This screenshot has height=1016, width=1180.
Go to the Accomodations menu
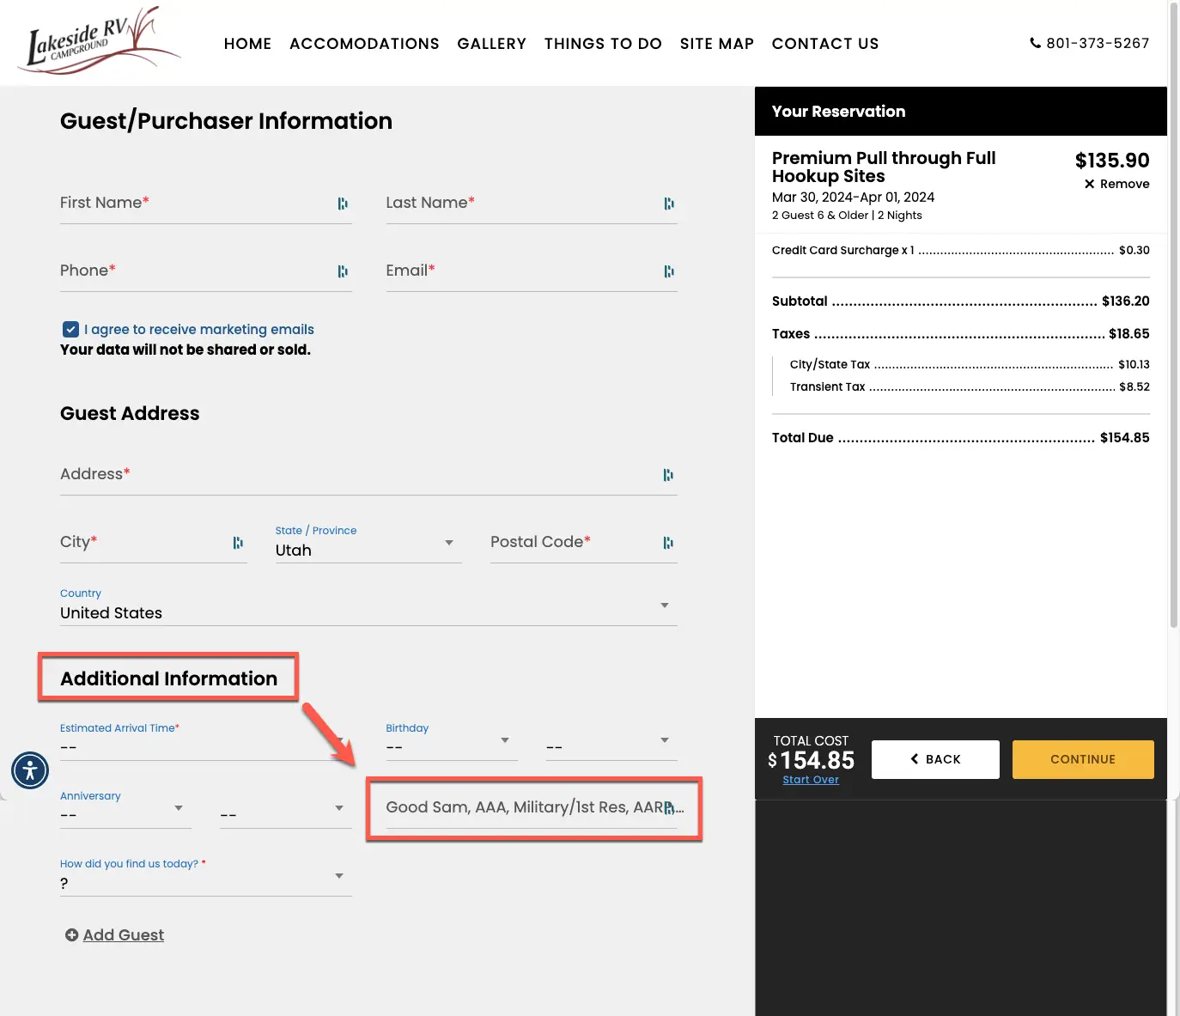click(364, 44)
